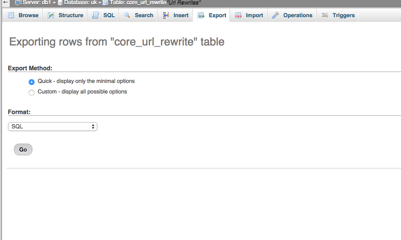Switch to the Structure tab

coord(65,15)
